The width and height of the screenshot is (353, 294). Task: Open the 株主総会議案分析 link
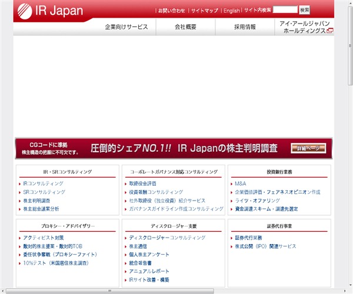41,209
